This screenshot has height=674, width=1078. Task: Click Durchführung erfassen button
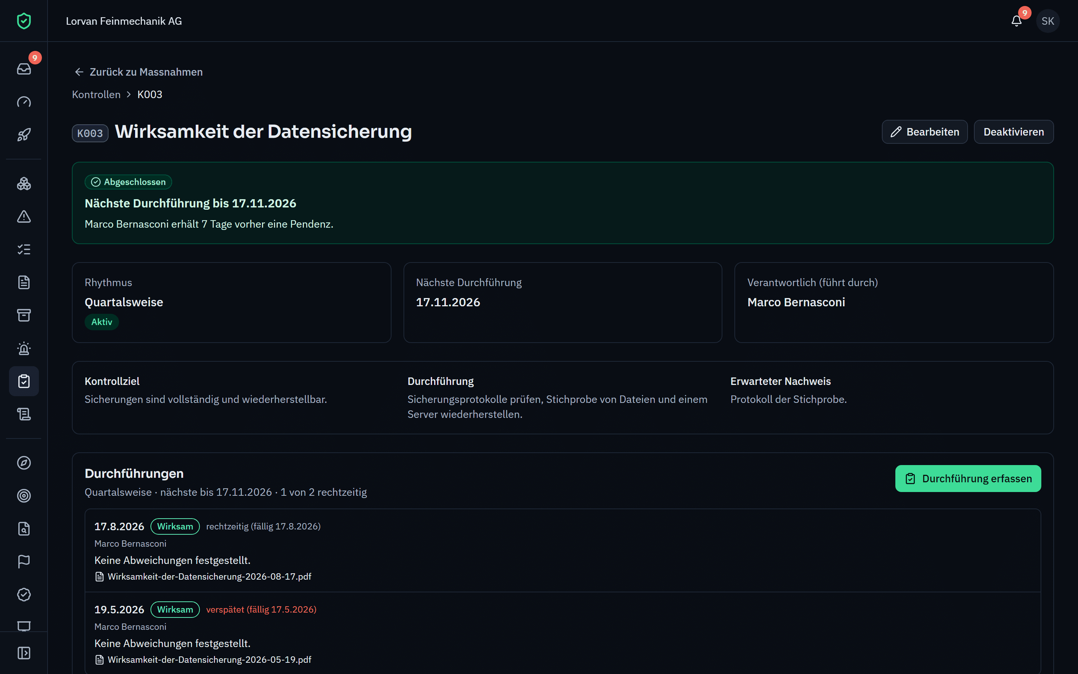pyautogui.click(x=968, y=479)
